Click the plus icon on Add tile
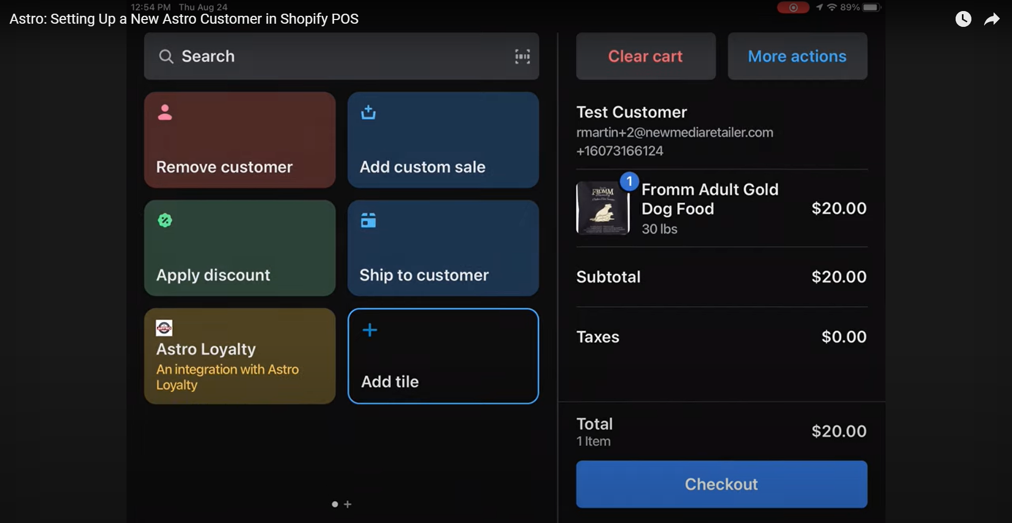Screen dimensions: 1012x523 pos(370,330)
